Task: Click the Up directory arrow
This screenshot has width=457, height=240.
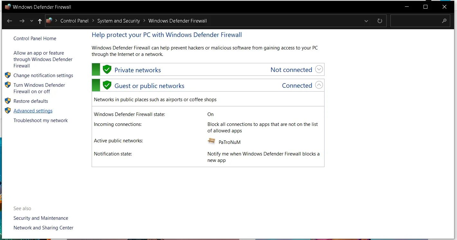Action: (40, 21)
